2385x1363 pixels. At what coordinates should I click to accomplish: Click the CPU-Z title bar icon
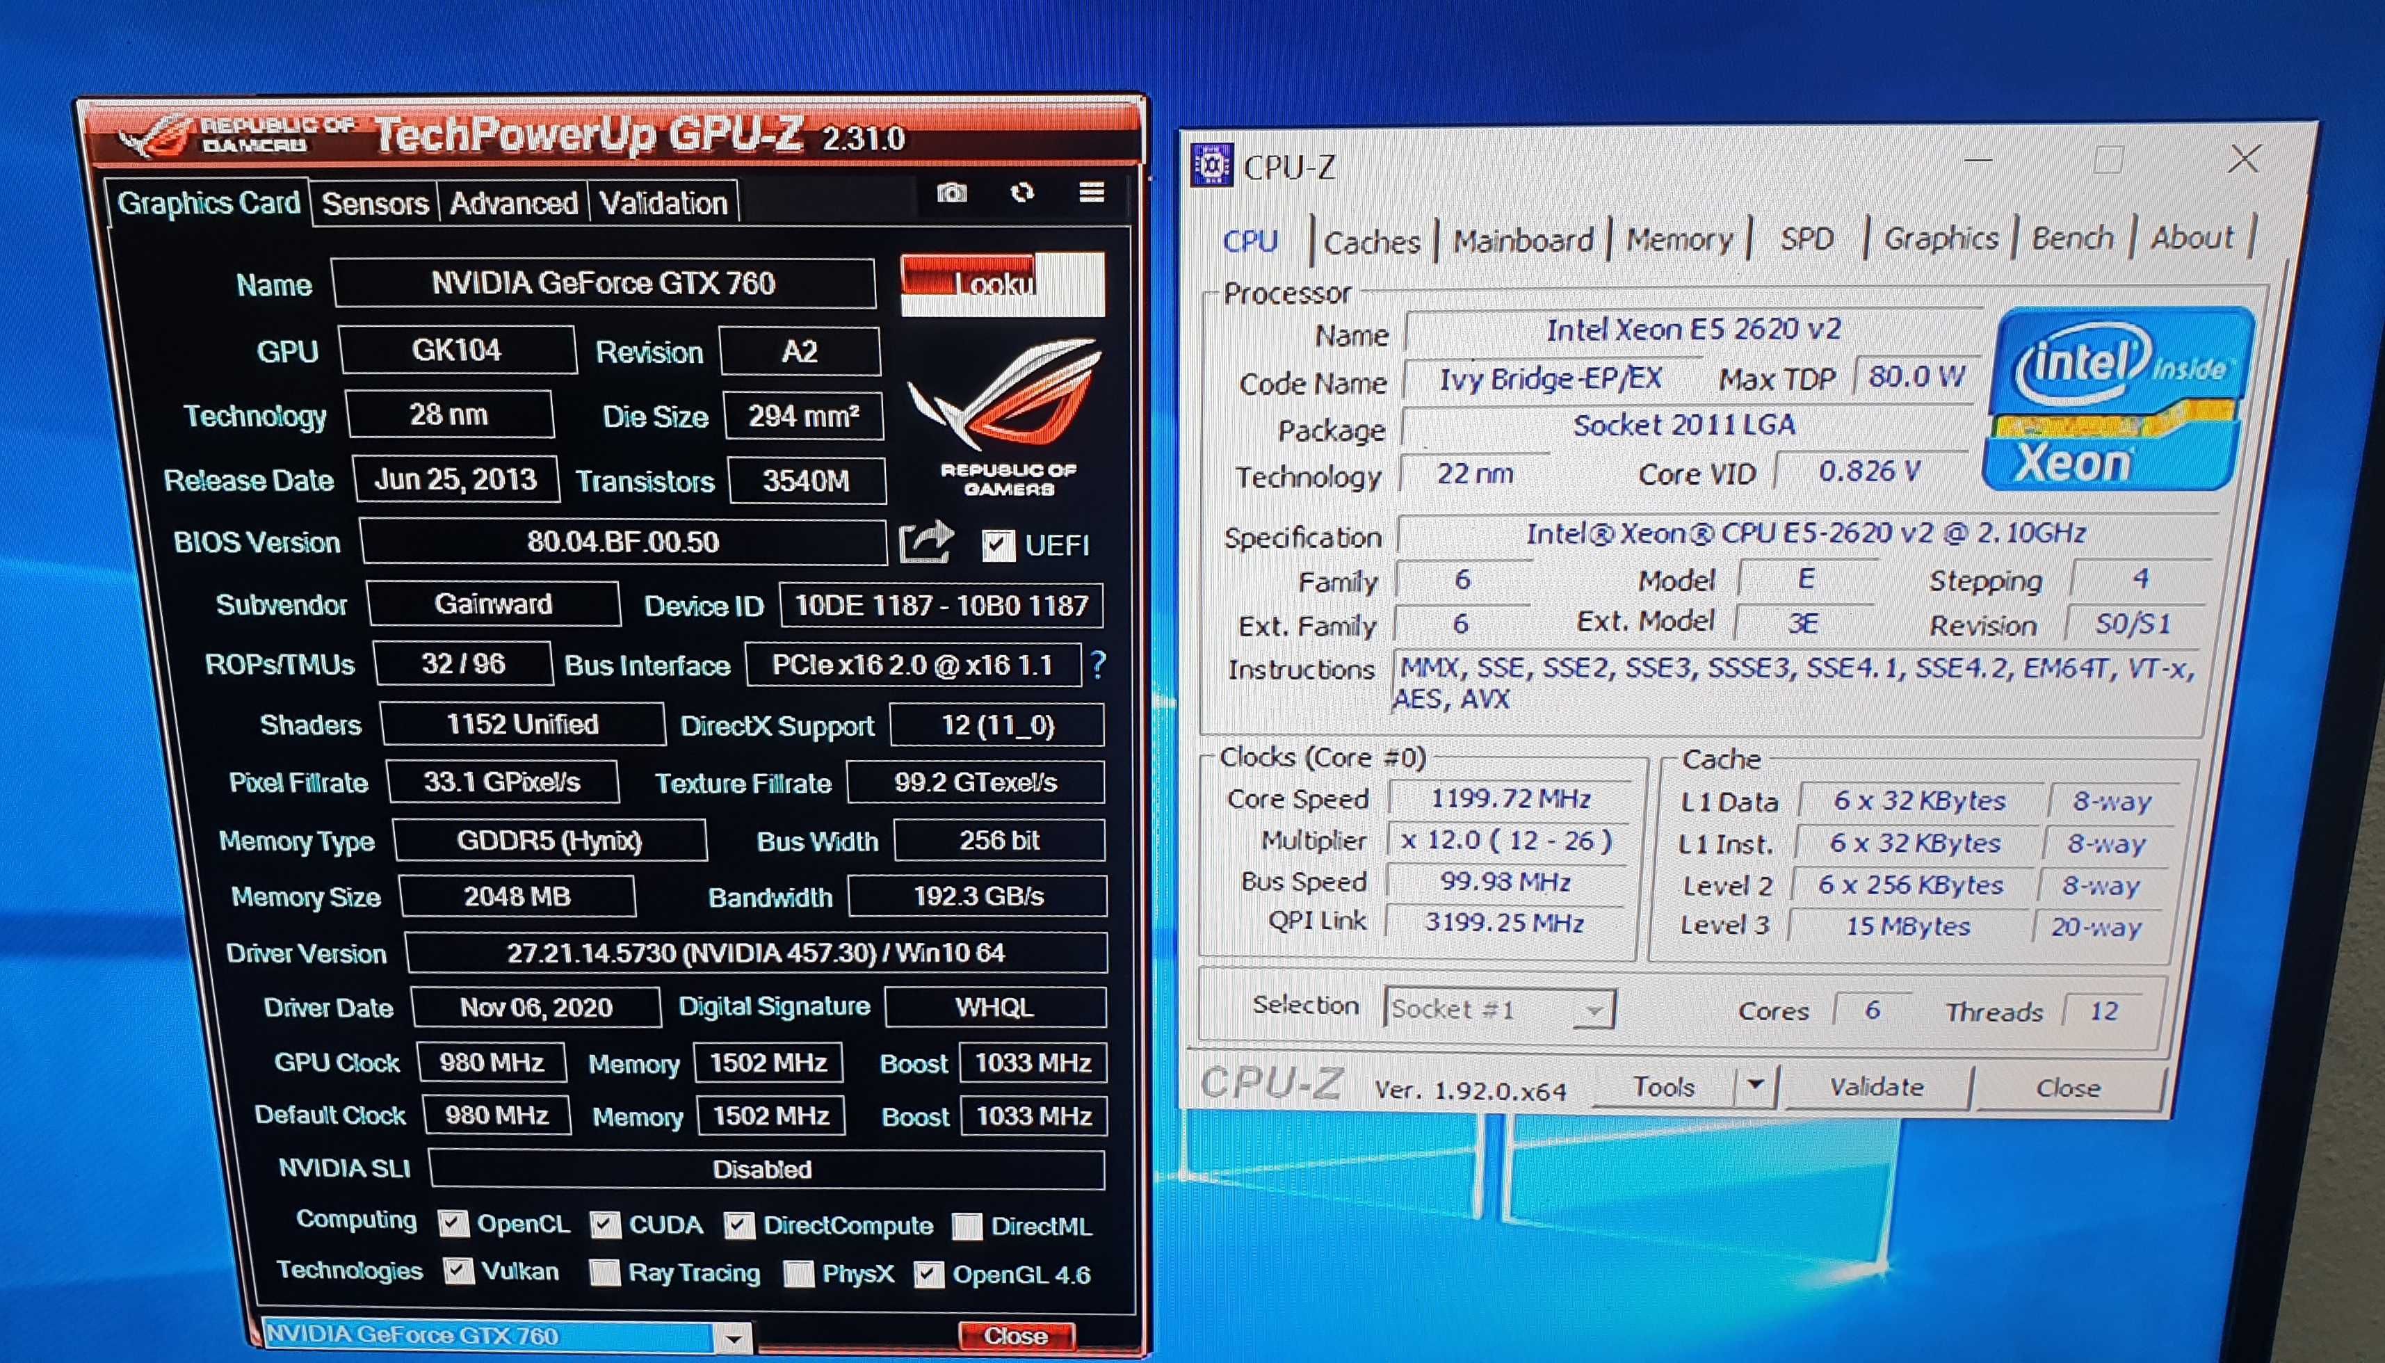[x=1212, y=166]
